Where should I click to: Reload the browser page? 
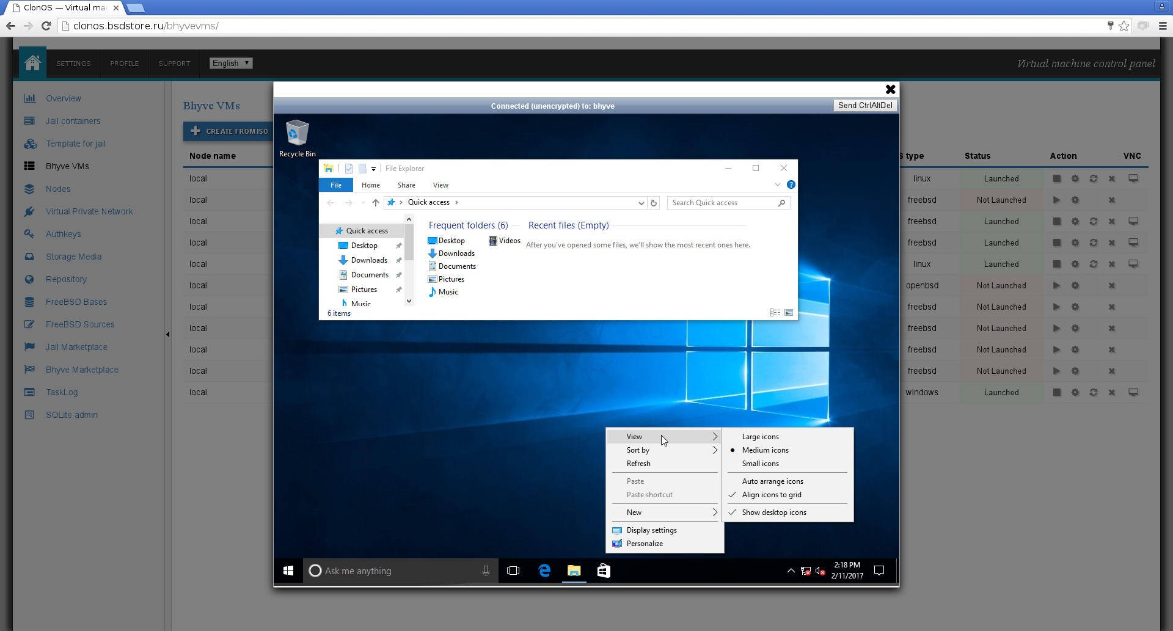click(46, 26)
